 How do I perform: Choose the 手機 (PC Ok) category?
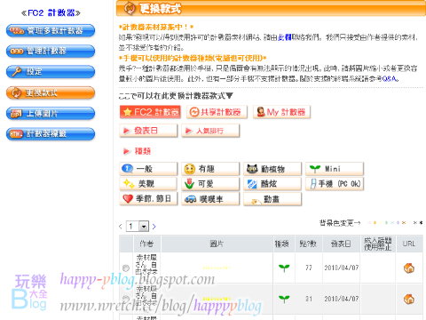pyautogui.click(x=335, y=184)
